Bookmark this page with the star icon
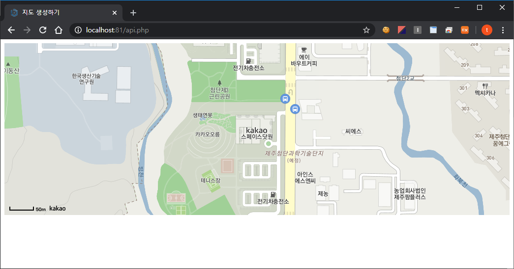Viewport: 514px width, 269px height. tap(366, 30)
